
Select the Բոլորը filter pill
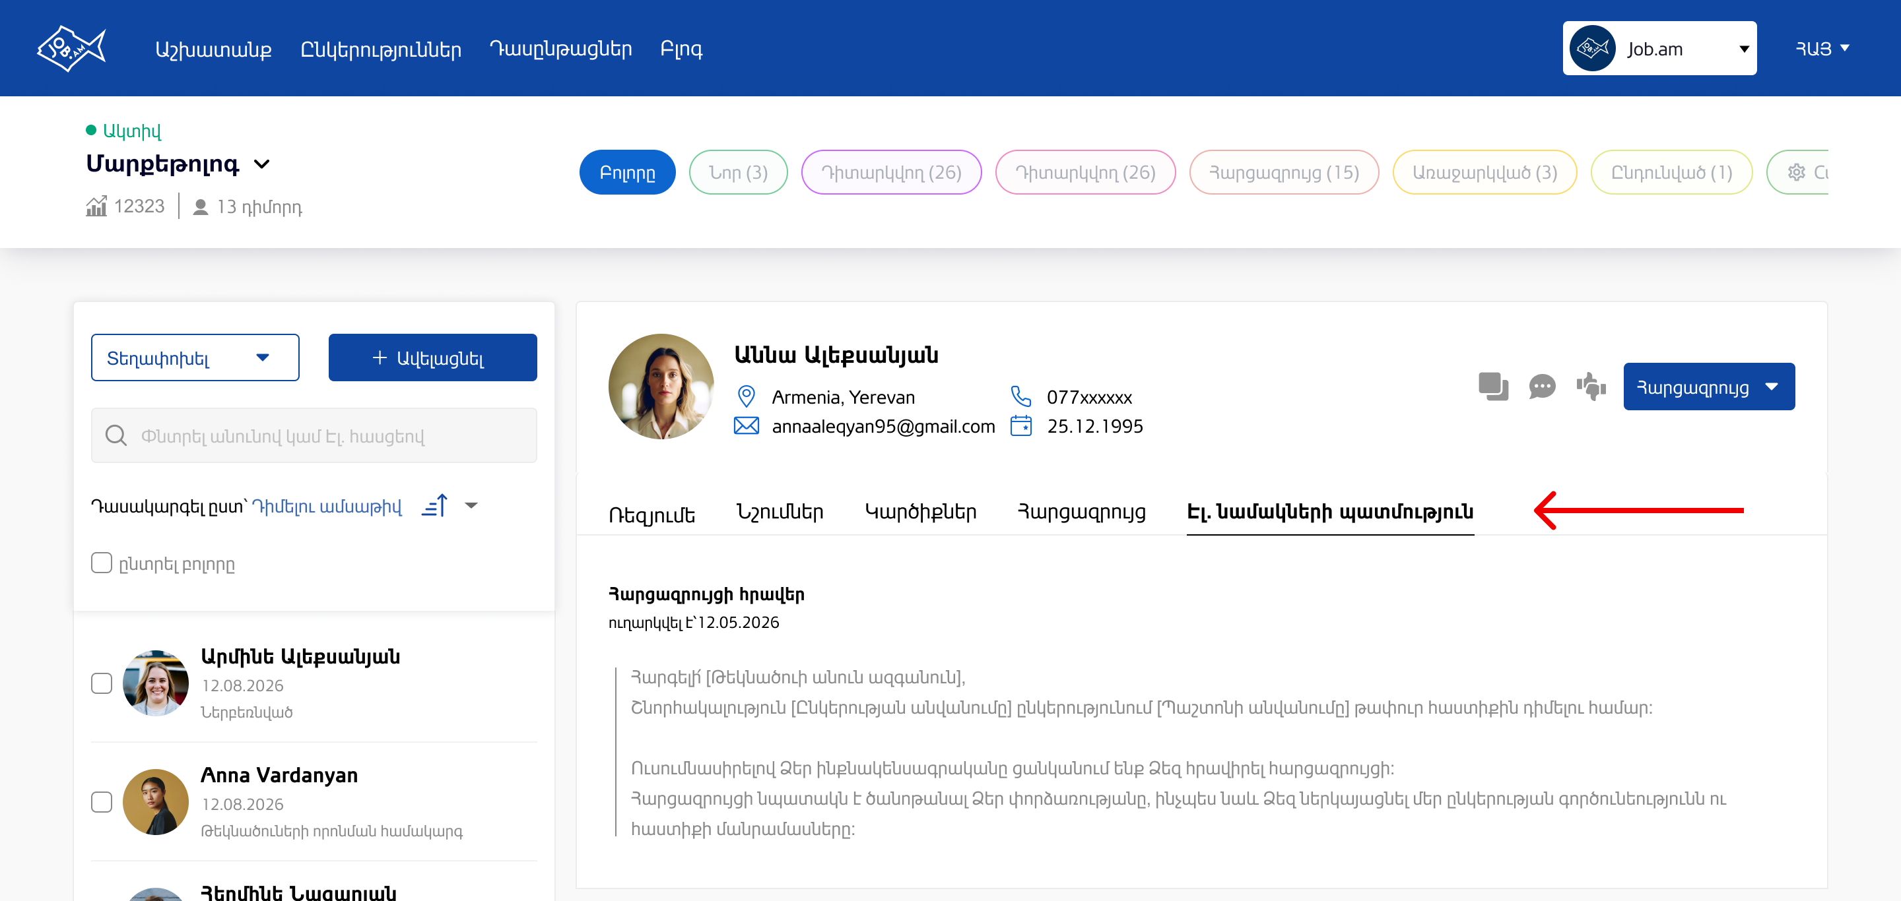click(627, 173)
